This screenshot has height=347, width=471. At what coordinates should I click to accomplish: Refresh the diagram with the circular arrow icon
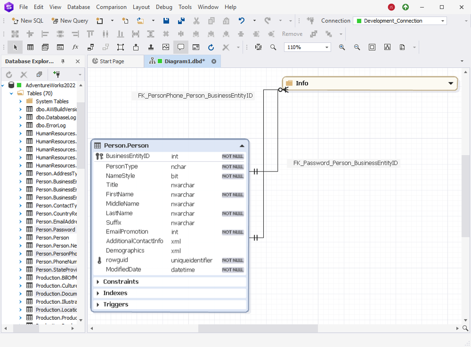(x=211, y=47)
